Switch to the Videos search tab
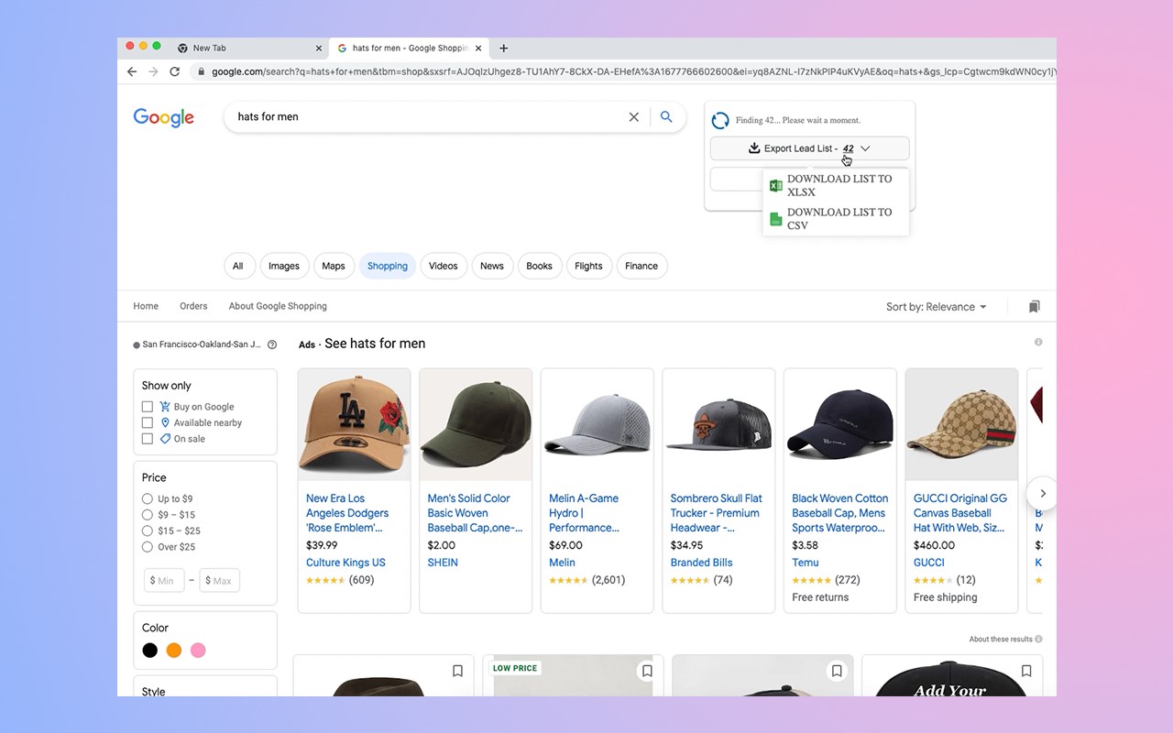 click(444, 267)
